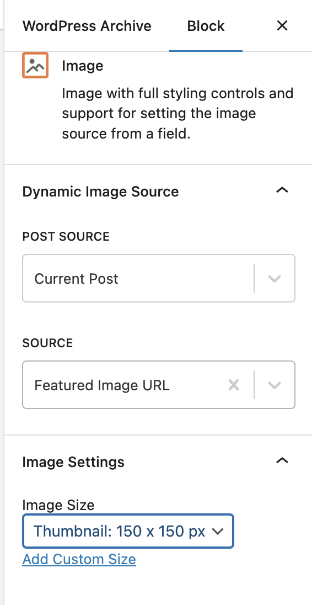Click the Image block description text

pos(177,114)
